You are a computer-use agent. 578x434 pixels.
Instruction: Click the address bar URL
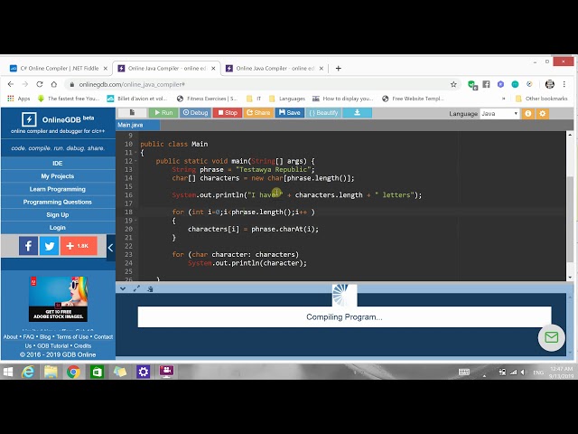pos(132,84)
